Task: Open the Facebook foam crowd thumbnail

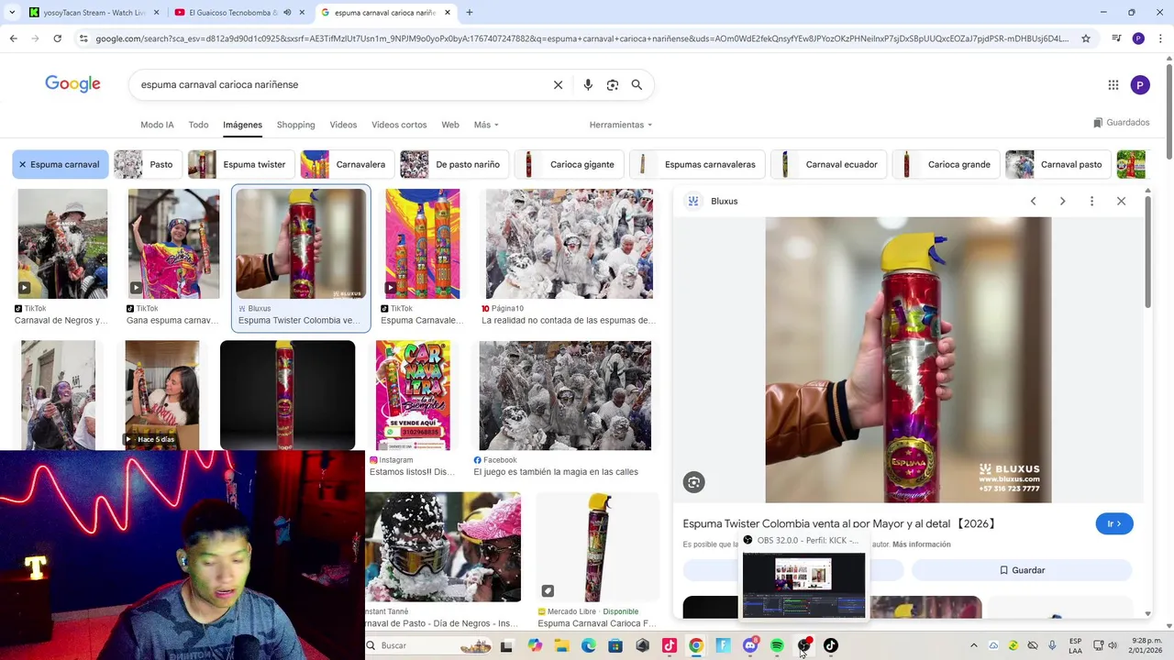Action: tap(565, 395)
